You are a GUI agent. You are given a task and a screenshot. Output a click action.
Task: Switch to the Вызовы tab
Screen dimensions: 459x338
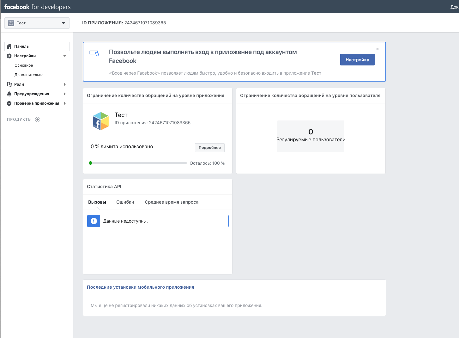[97, 202]
